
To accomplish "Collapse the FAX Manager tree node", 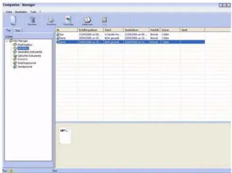I will point(7,41).
